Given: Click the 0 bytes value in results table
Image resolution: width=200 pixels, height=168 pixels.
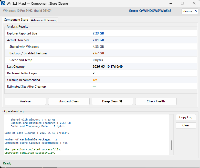Looking at the screenshot, I should [x=98, y=60].
